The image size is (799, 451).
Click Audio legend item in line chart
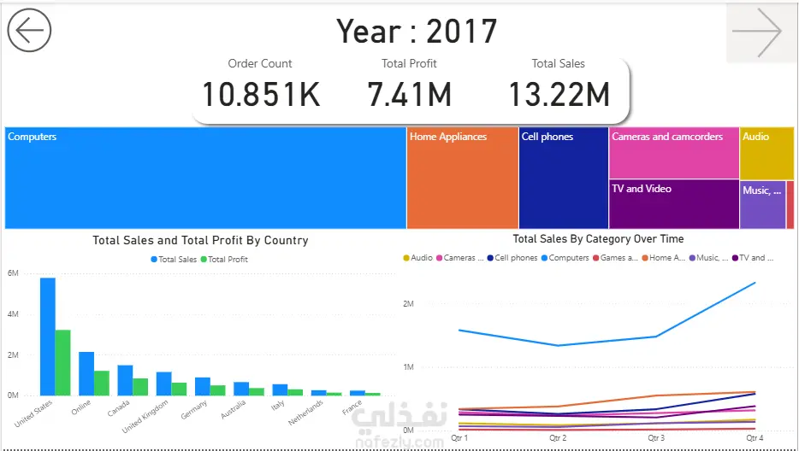(417, 258)
